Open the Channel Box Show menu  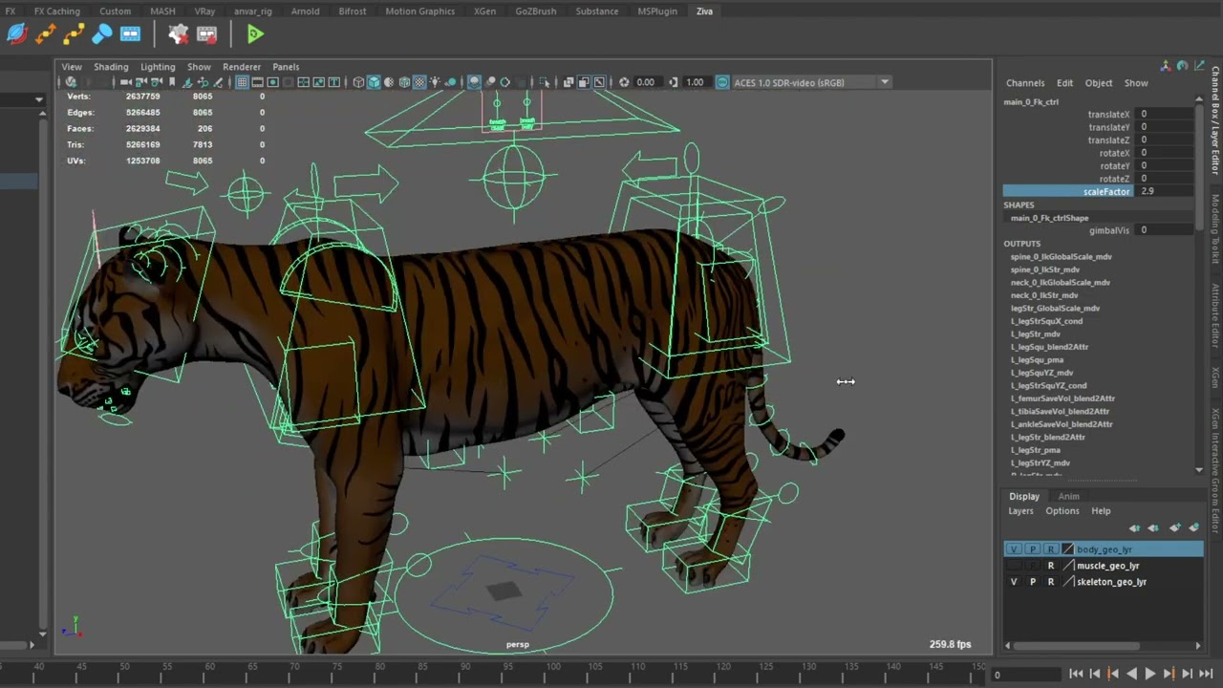pyautogui.click(x=1136, y=83)
